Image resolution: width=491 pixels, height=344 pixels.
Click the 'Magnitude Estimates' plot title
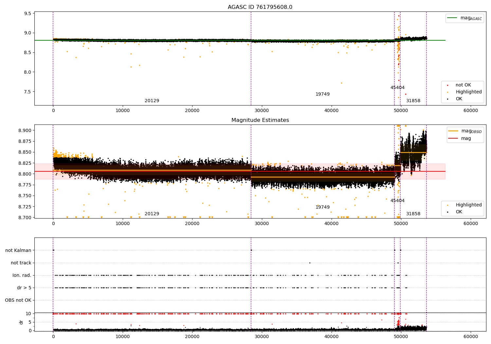260,120
